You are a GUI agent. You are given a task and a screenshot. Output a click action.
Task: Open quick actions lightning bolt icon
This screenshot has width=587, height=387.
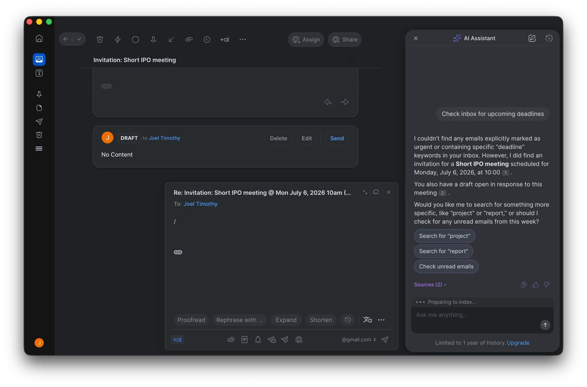pyautogui.click(x=118, y=40)
